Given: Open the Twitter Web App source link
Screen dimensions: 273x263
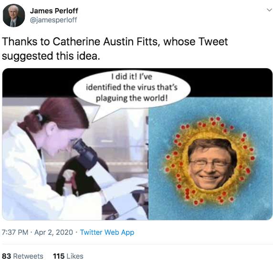Looking at the screenshot, I should [x=107, y=232].
